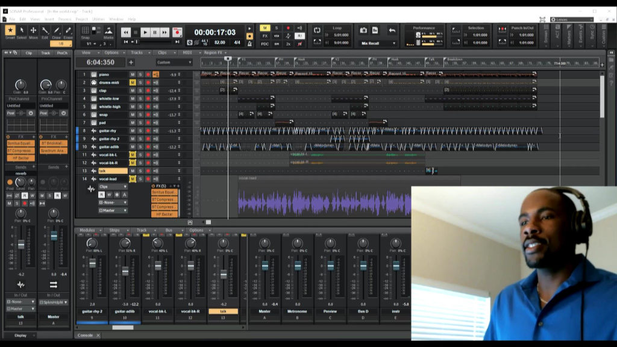
Task: Click the Master bus volume fader in the console
Action: [265, 266]
